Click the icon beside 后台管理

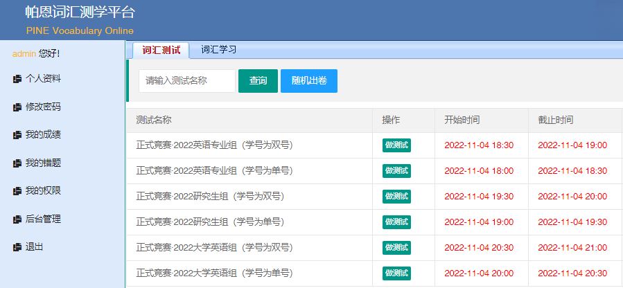tap(17, 219)
